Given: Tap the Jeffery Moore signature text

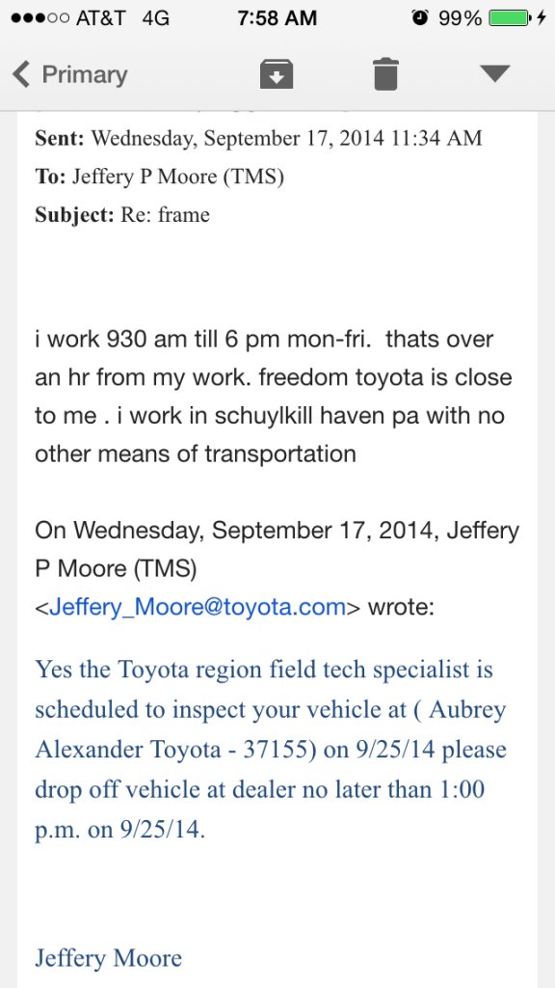Looking at the screenshot, I should (108, 958).
